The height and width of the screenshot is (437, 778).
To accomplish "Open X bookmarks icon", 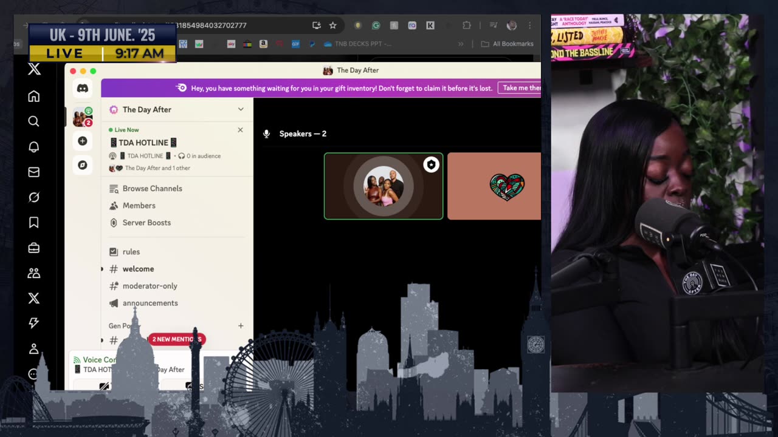I will (34, 223).
